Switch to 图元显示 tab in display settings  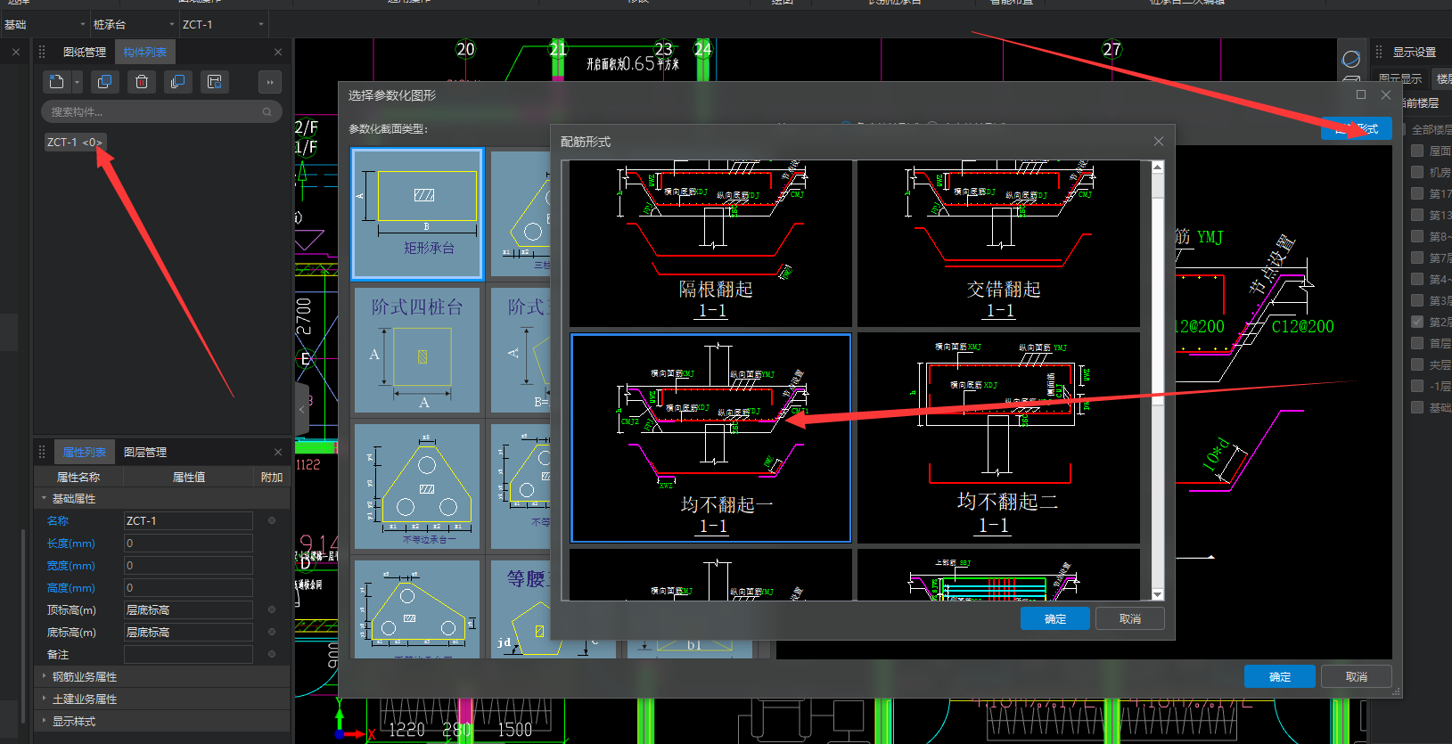(1400, 78)
